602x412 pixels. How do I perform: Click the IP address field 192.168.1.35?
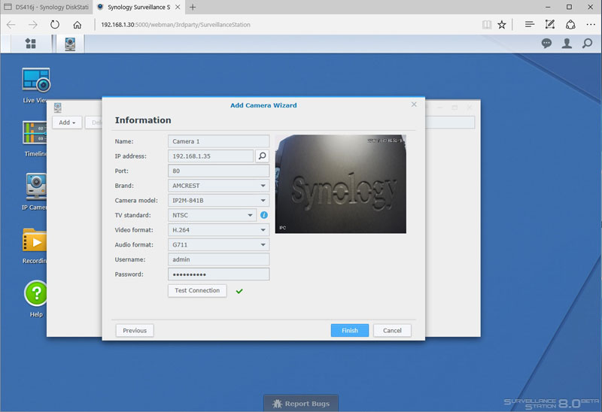pyautogui.click(x=211, y=156)
